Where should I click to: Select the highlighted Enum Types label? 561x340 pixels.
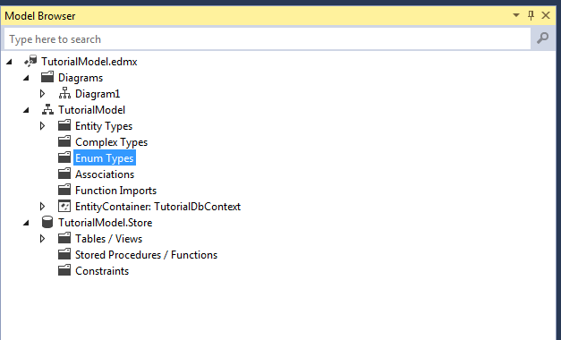pos(105,157)
